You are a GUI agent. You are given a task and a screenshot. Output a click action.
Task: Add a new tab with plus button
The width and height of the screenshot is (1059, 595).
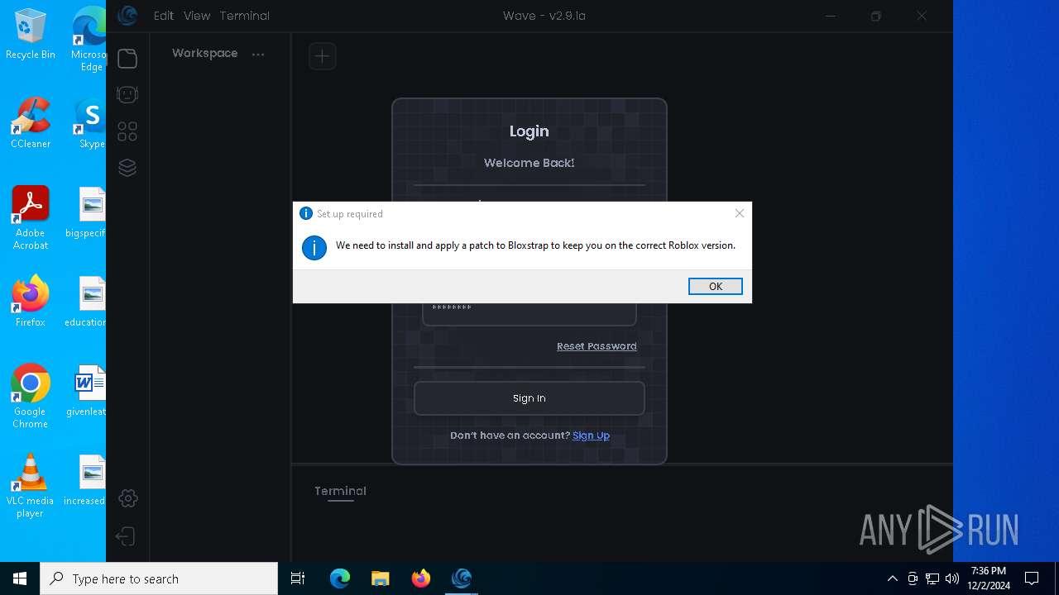(323, 56)
